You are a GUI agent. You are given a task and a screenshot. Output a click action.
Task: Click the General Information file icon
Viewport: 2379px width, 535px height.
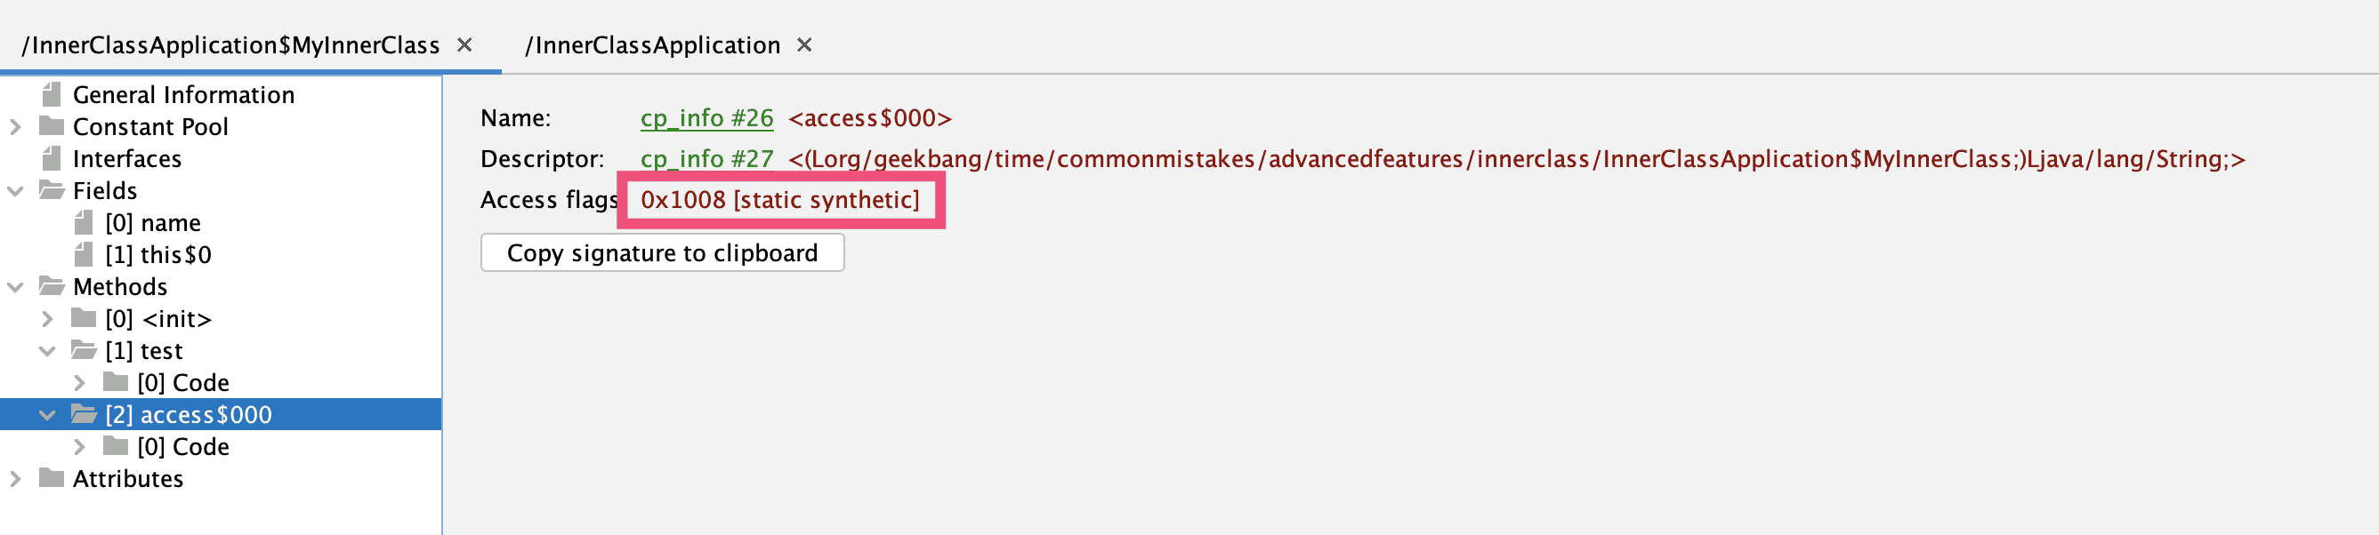click(x=52, y=95)
